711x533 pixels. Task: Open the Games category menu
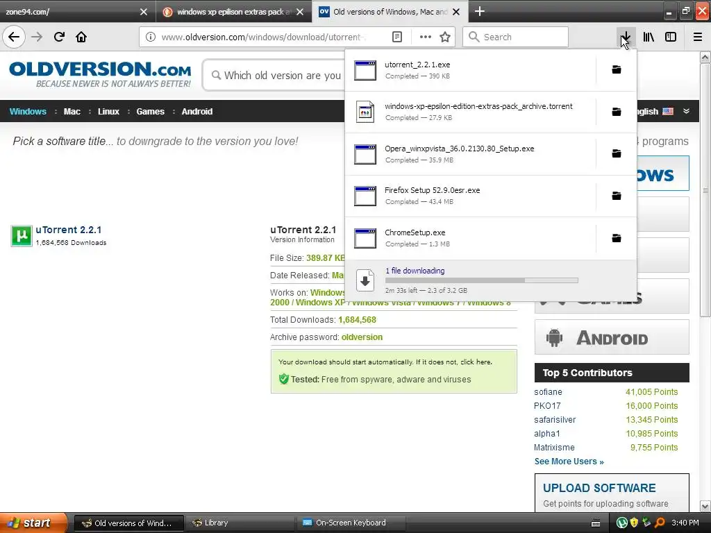[150, 112]
